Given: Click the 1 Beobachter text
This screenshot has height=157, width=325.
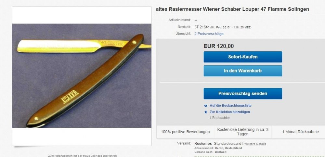Looking at the screenshot, I should coord(220,118).
